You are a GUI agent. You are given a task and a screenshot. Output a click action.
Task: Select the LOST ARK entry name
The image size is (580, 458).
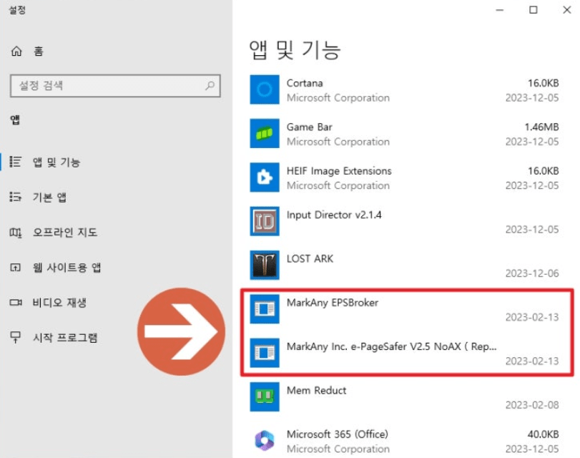coord(310,258)
